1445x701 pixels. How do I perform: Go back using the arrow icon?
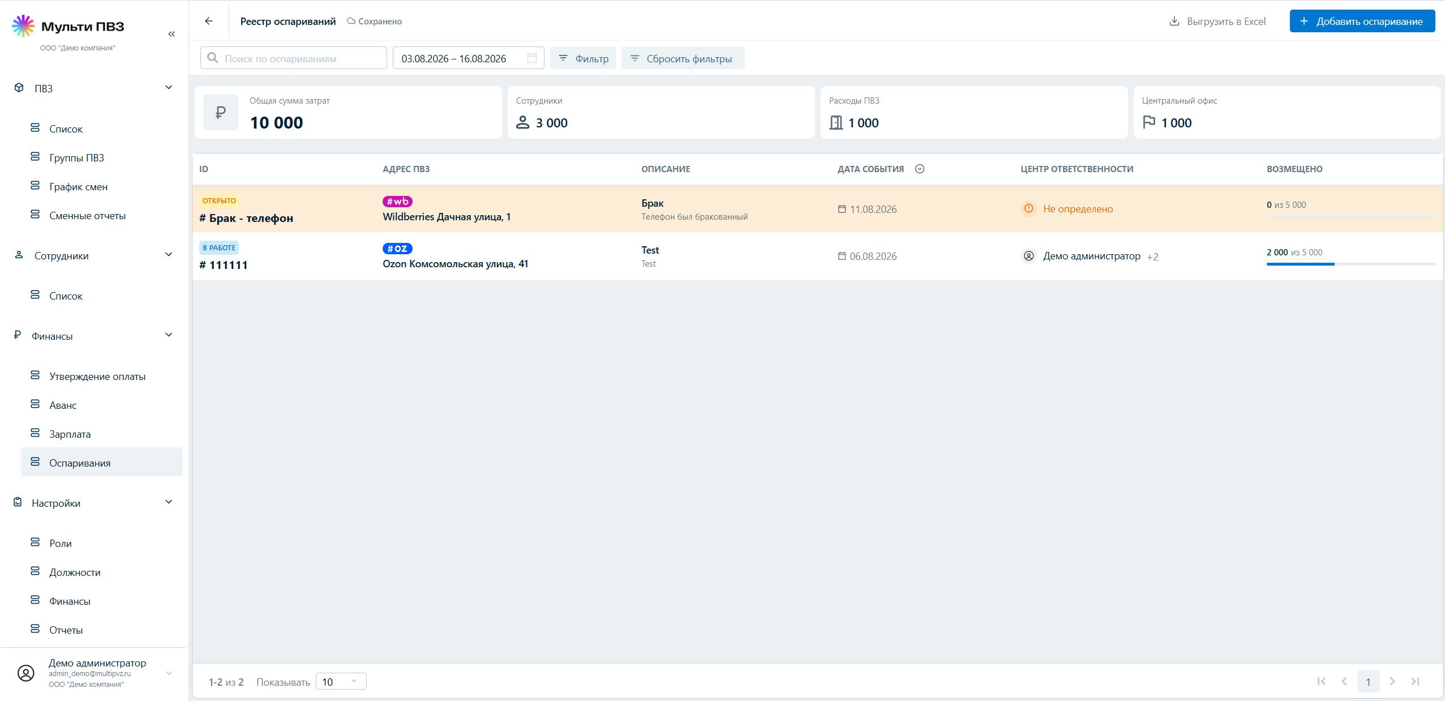[209, 21]
